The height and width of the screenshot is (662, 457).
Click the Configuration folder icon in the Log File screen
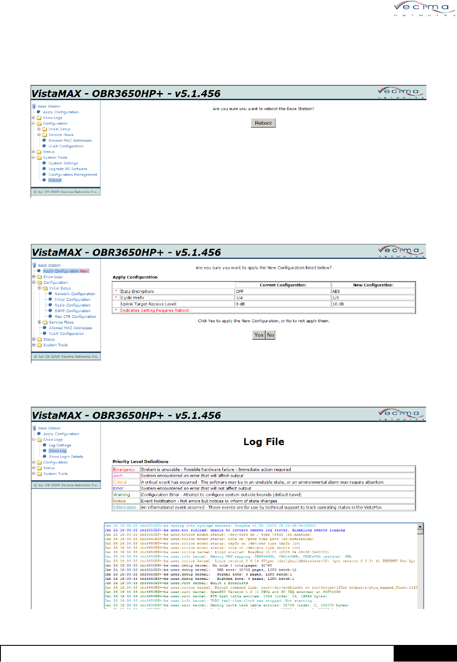click(39, 462)
